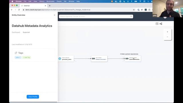183x103 pixels.
Task: Open the first Chrome extension icon
Action: (x=138, y=10)
